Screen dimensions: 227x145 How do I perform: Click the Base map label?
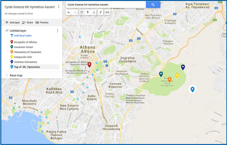[16, 76]
